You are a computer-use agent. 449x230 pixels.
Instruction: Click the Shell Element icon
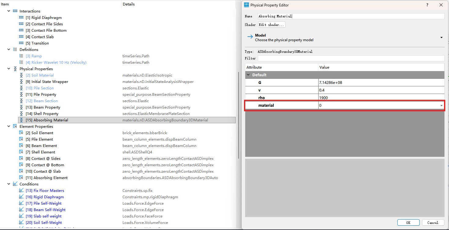(x=21, y=152)
